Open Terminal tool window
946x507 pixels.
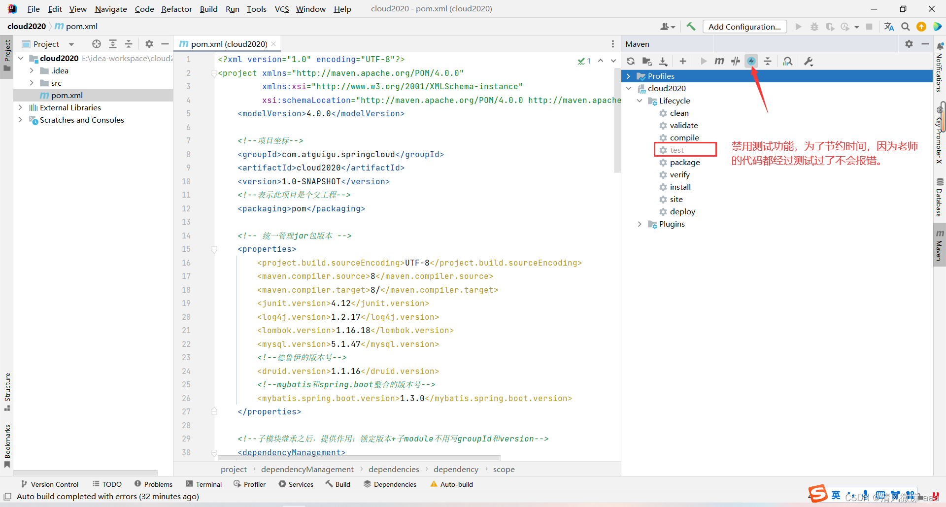coord(204,484)
